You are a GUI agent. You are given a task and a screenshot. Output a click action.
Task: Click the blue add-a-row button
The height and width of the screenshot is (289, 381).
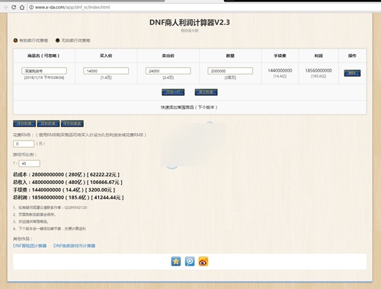(x=173, y=92)
